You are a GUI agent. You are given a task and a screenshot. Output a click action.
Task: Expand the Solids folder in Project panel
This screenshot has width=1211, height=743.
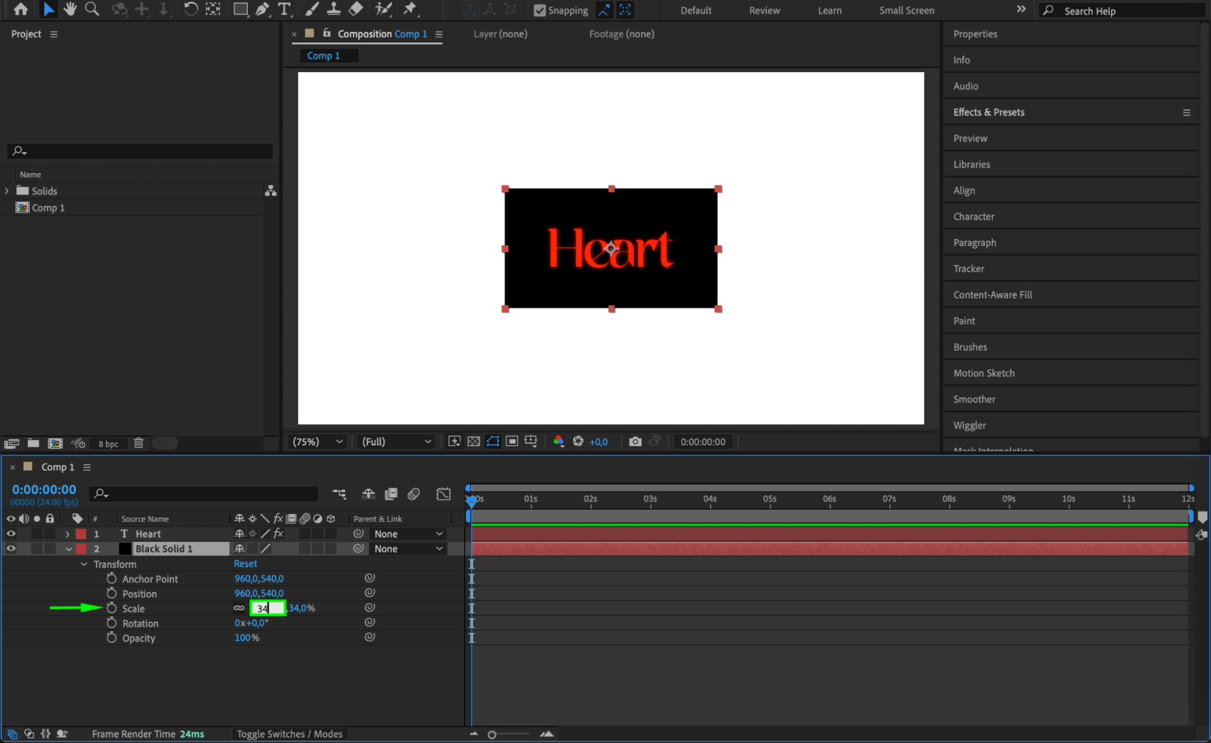click(x=7, y=191)
